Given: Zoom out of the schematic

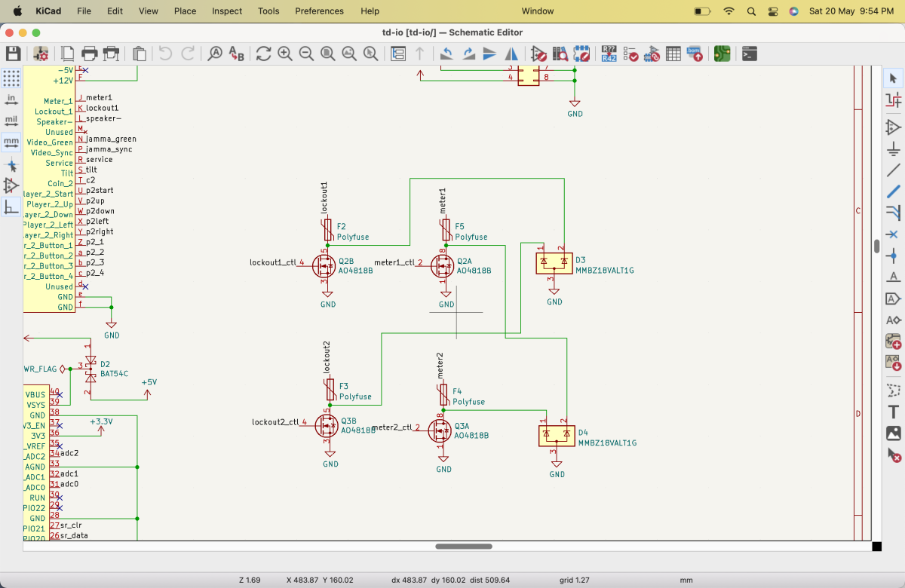Looking at the screenshot, I should click(x=306, y=54).
